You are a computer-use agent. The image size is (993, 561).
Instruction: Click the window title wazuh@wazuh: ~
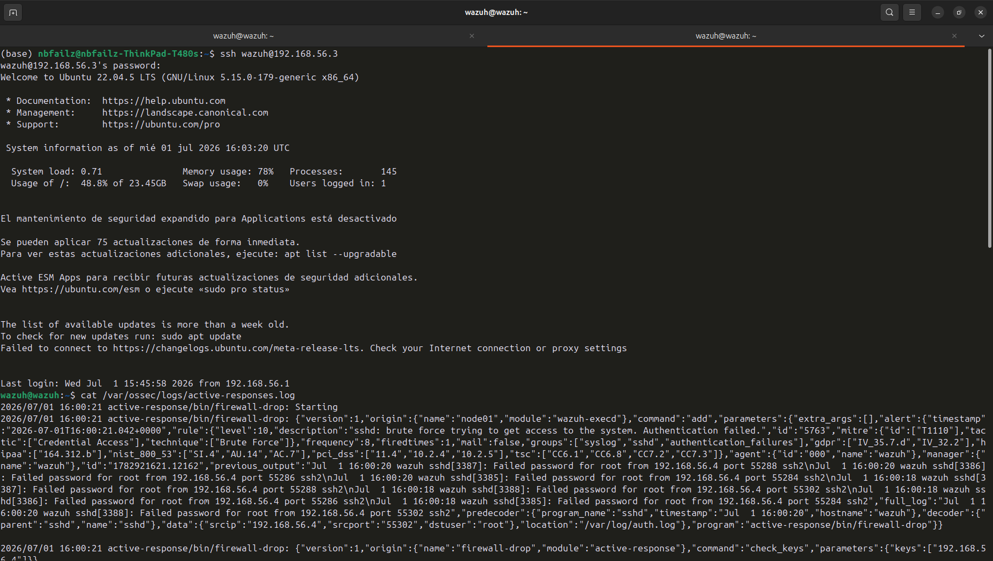(496, 12)
